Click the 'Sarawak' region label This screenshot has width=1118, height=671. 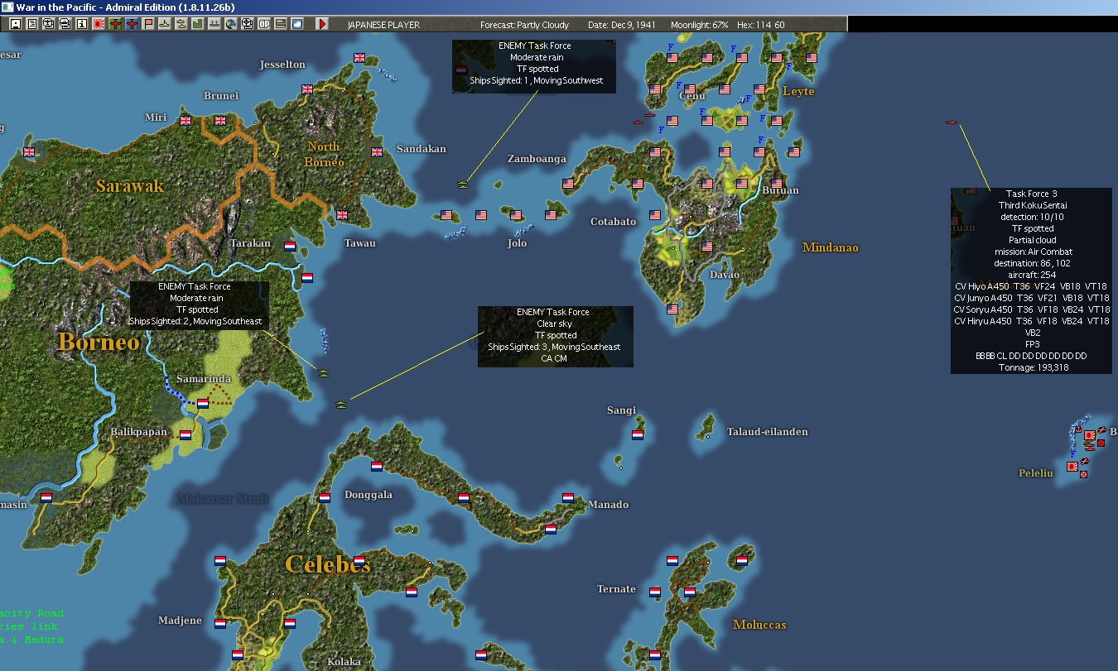coord(130,185)
